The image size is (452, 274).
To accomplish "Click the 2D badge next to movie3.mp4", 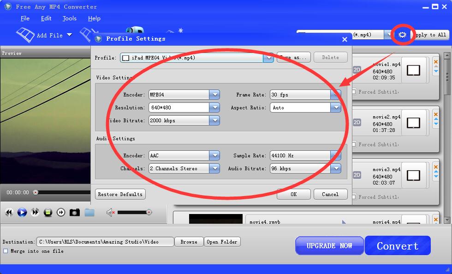I will coord(357,175).
